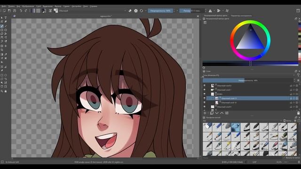Open the layer blending mode dropdown
The width and height of the screenshot is (301, 169).
coord(249,75)
